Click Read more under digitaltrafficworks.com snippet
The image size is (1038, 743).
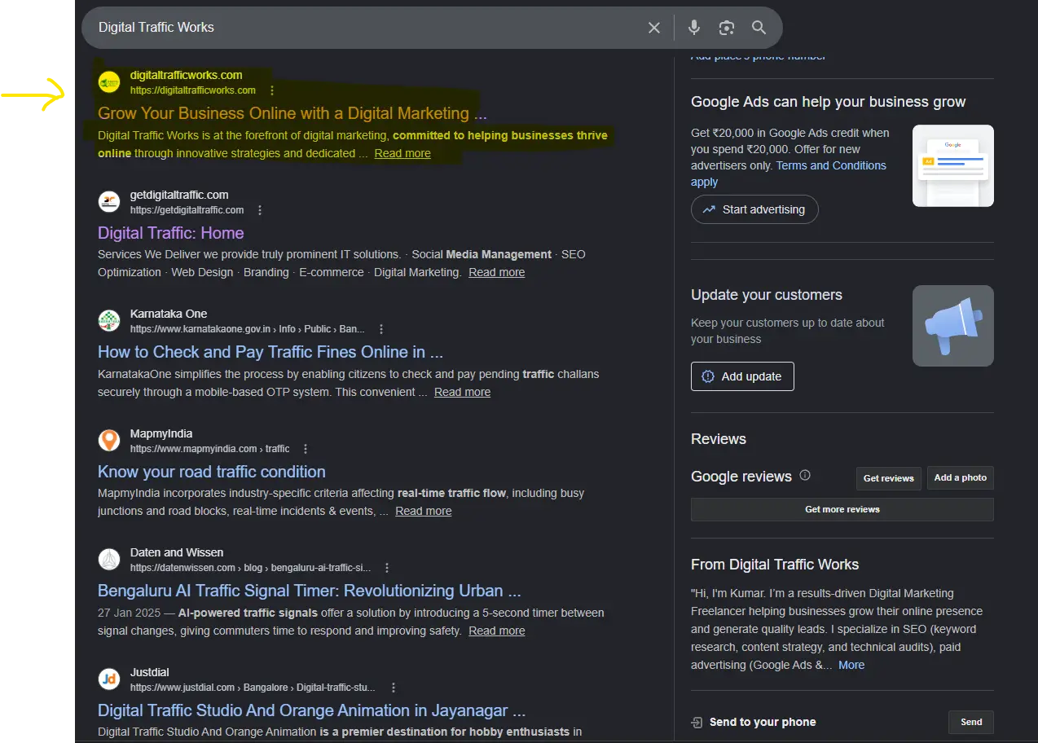click(402, 153)
